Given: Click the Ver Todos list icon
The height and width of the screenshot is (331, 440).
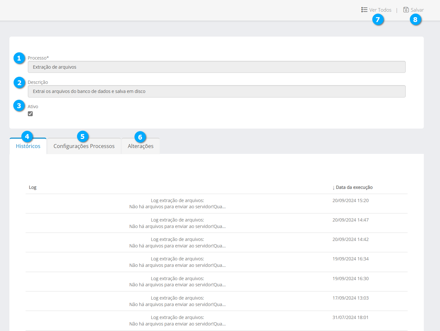Looking at the screenshot, I should (364, 10).
